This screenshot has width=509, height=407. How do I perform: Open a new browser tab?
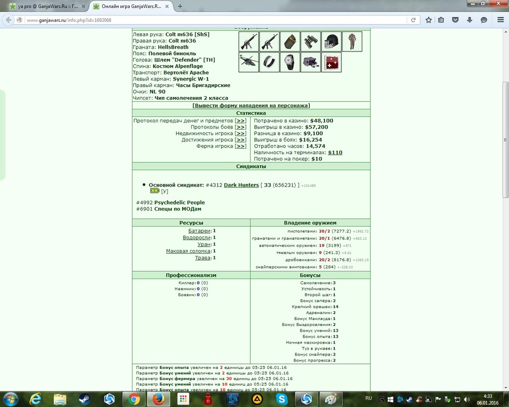click(x=180, y=6)
